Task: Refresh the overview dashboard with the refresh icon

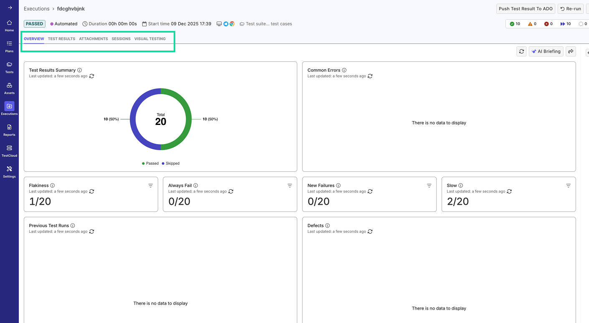Action: coord(521,51)
